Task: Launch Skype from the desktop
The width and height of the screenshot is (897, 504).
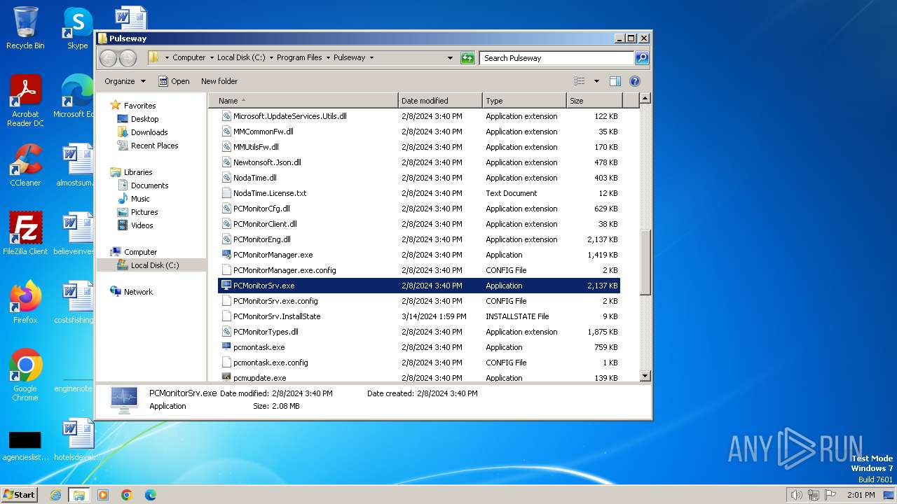Action: (x=77, y=27)
